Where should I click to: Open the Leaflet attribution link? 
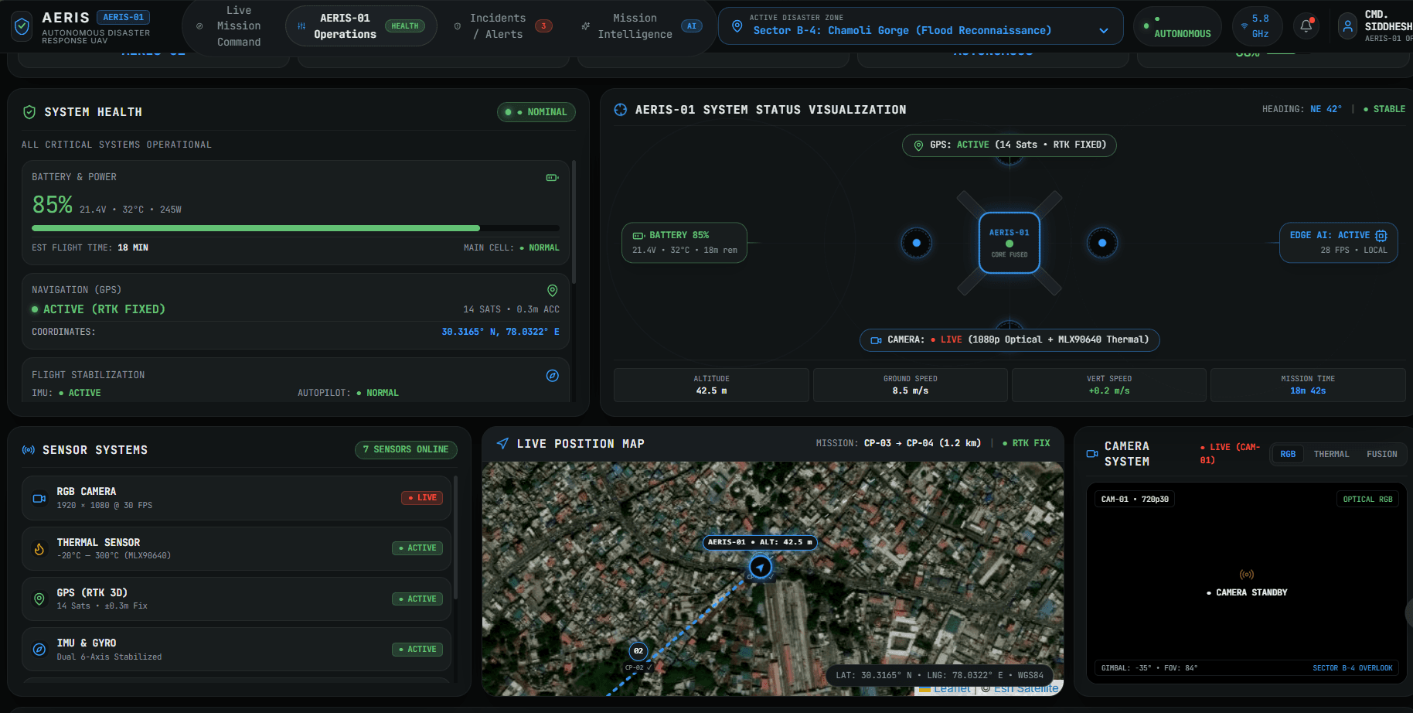tap(952, 688)
